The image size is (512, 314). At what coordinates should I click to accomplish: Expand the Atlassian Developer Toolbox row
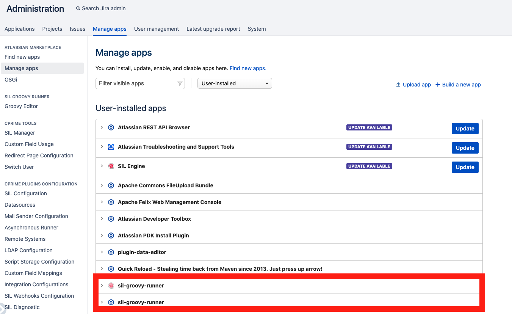[102, 219]
